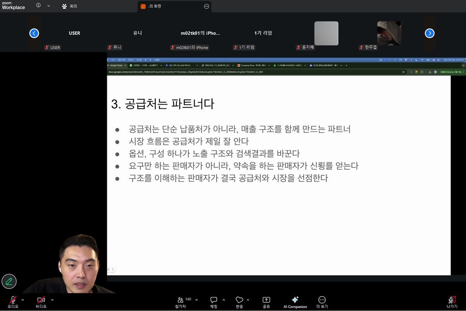Open the 채팅 chat panel icon

click(x=214, y=300)
